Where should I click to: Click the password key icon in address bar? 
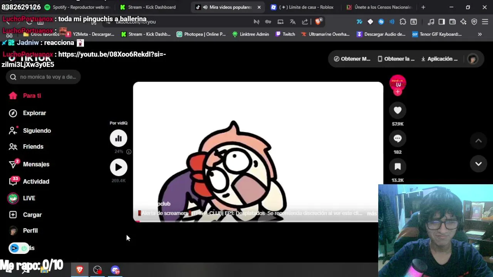coord(268,22)
